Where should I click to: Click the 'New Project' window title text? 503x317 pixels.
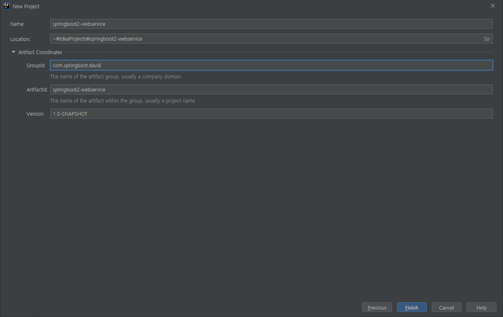click(26, 7)
